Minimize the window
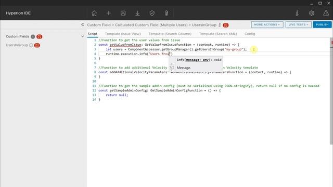Image resolution: width=333 pixels, height=187 pixels. coord(312,3)
